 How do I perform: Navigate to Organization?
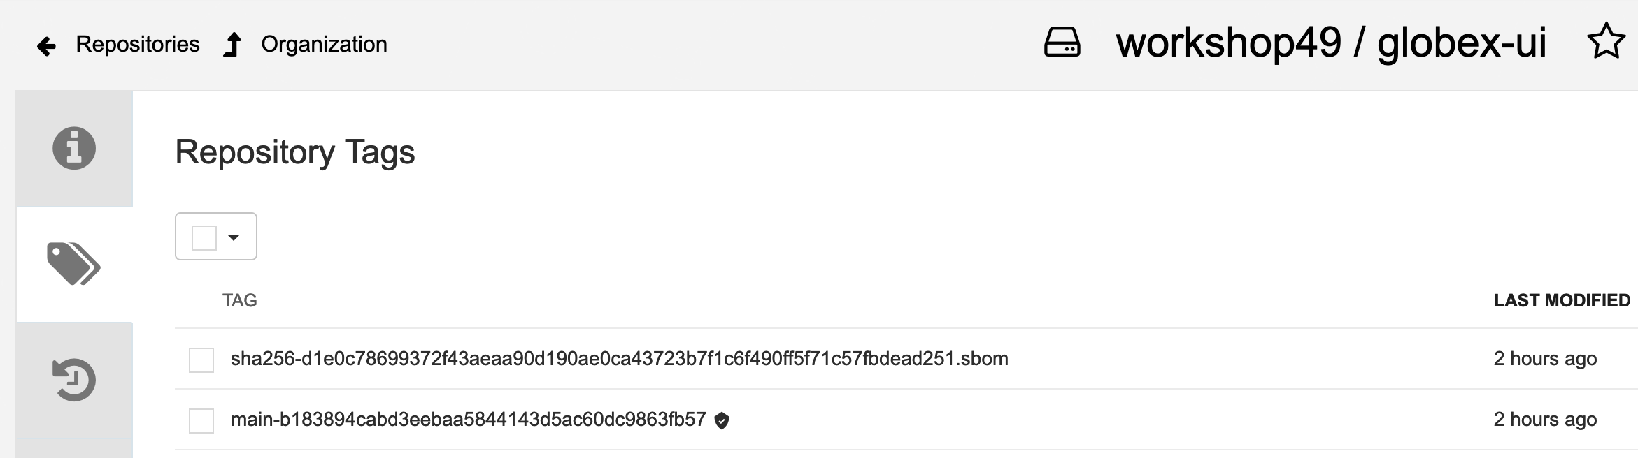coord(324,44)
